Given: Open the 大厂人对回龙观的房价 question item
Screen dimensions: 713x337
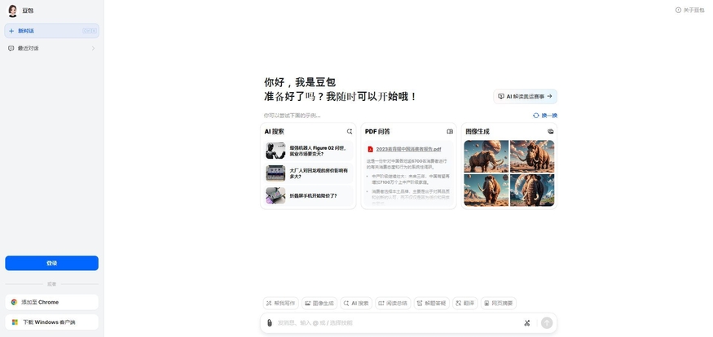Looking at the screenshot, I should point(308,173).
